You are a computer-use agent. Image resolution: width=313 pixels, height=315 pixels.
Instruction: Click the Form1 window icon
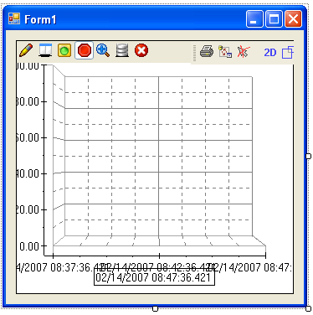(x=14, y=19)
